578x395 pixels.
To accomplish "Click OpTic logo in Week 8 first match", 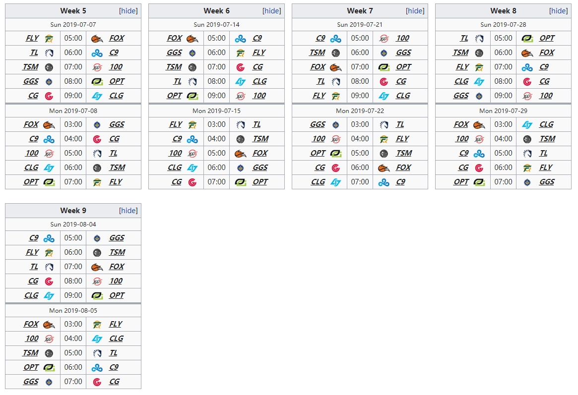I will [527, 38].
